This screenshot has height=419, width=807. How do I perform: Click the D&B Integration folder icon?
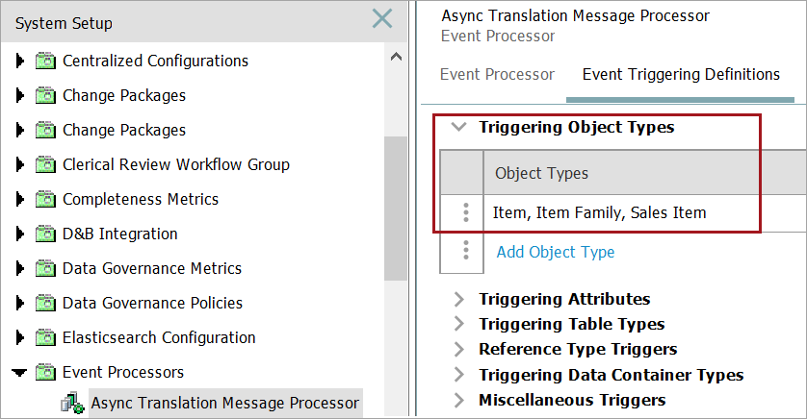point(46,234)
